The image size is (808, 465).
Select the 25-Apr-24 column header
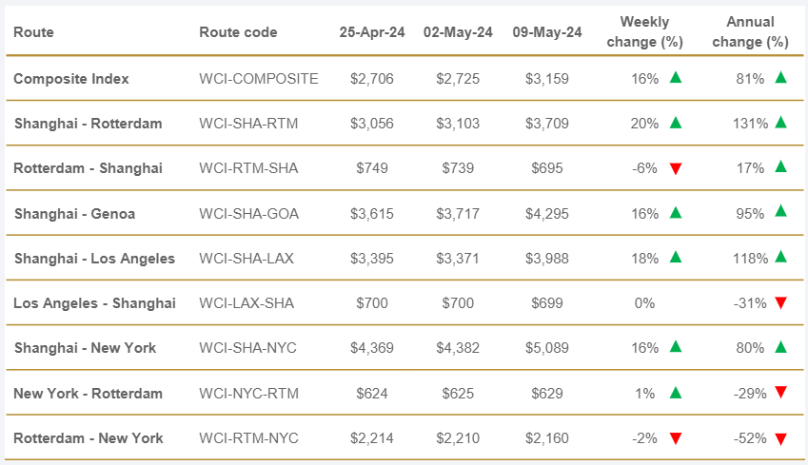pos(372,32)
